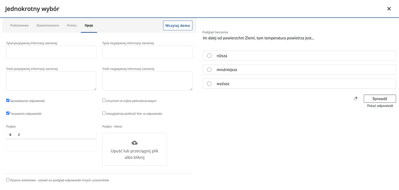Click the Pokaż odpowiedź link
Screen dimensions: 399x190
[x=380, y=106]
